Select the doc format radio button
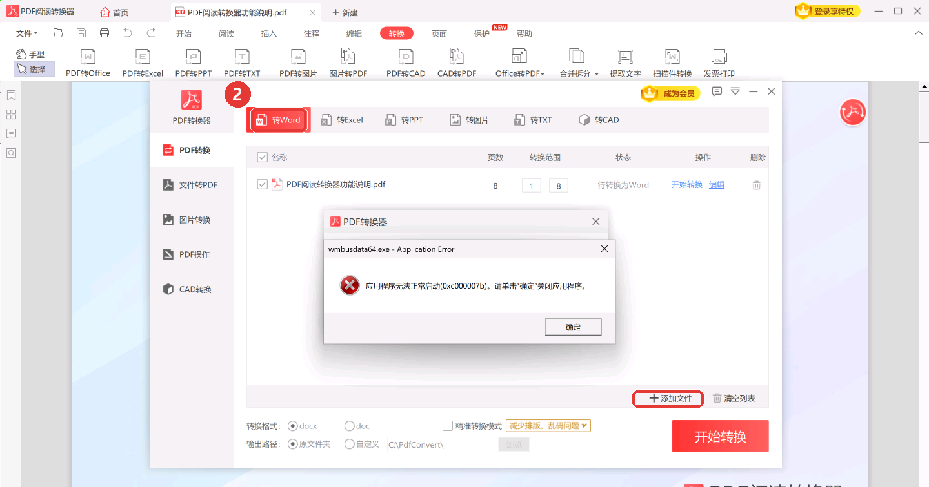Screen dimensions: 929x487 coord(350,426)
